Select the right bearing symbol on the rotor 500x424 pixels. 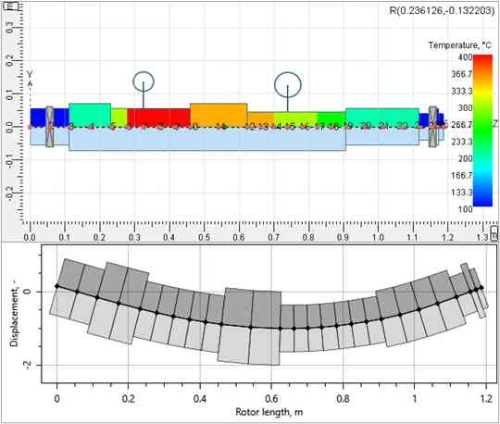pyautogui.click(x=432, y=127)
